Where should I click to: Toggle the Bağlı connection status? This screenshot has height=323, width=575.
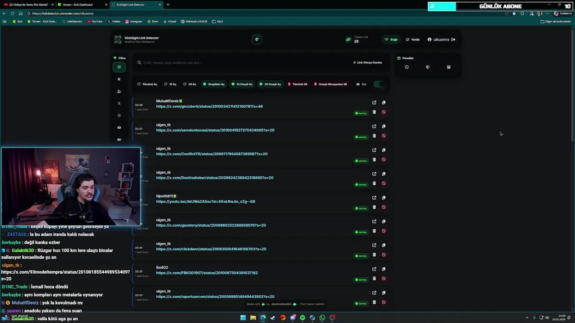click(391, 39)
